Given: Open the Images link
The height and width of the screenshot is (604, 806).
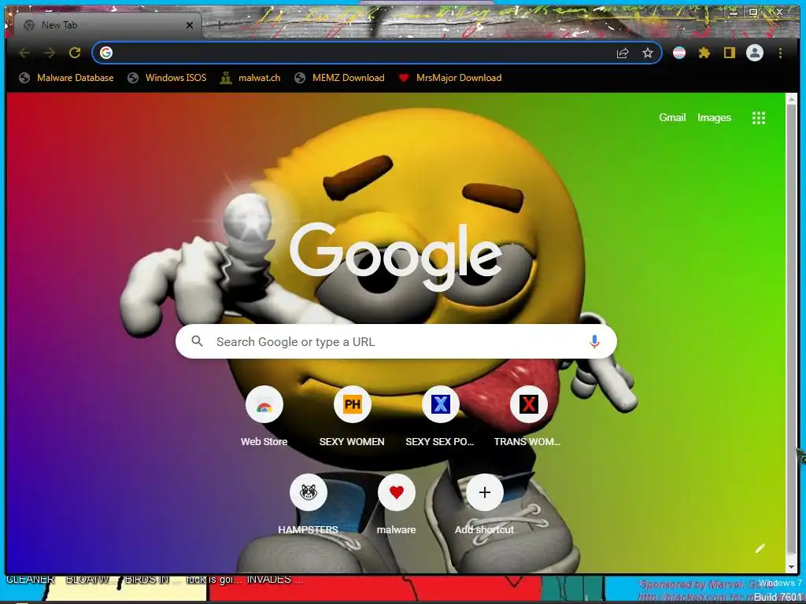Looking at the screenshot, I should pos(714,118).
